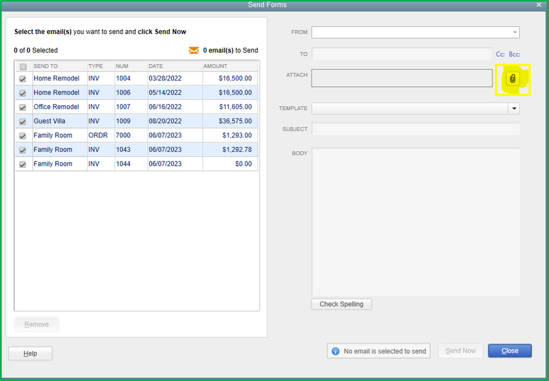Click into the TO recipient field

402,54
